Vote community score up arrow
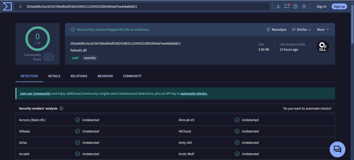The image size is (354, 160). click(51, 55)
